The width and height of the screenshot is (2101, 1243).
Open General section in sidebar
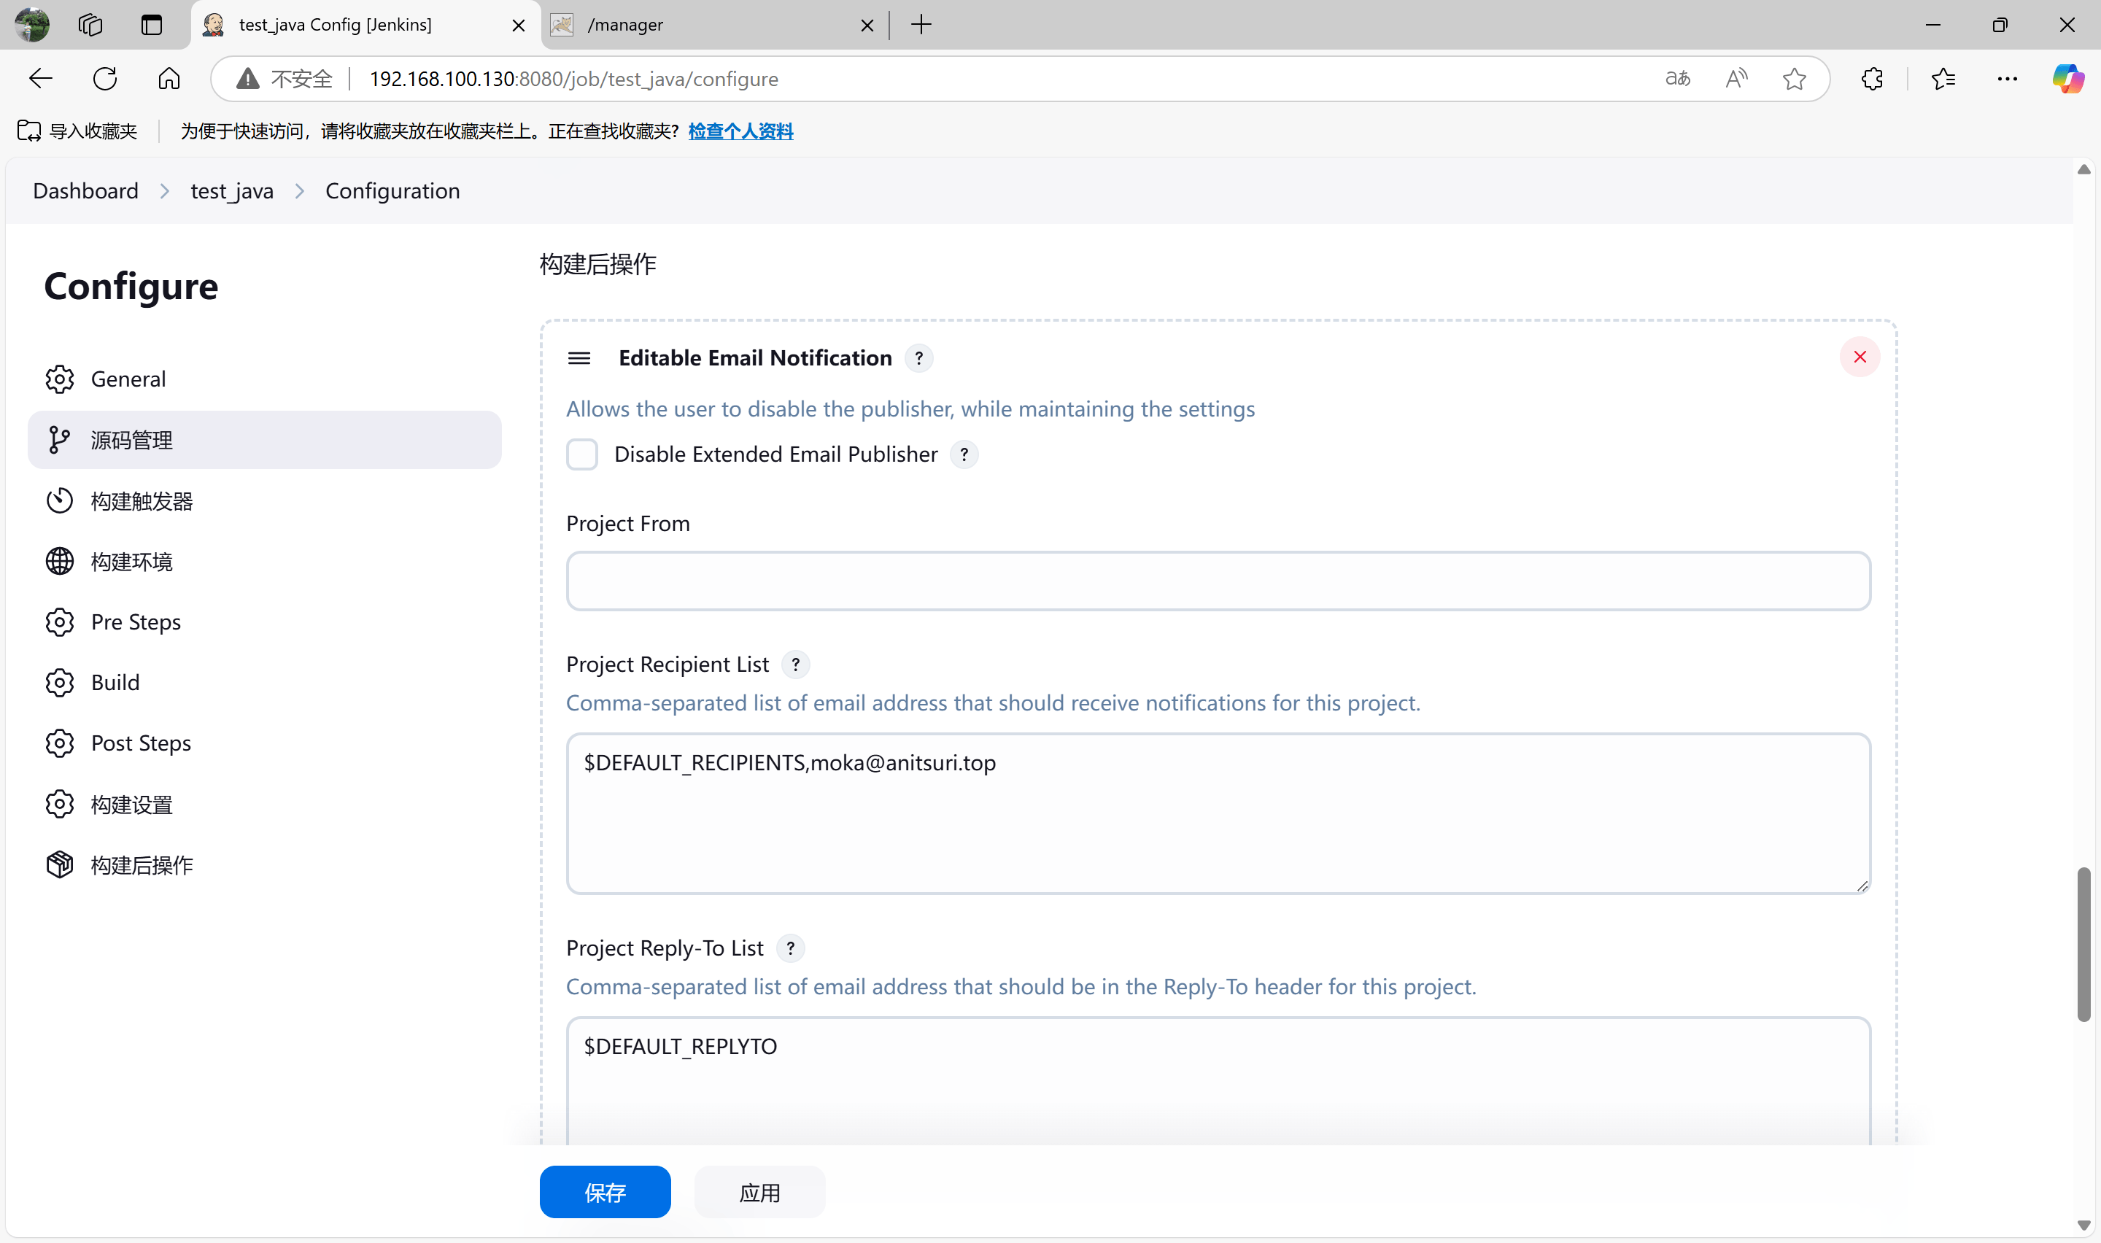(x=128, y=379)
